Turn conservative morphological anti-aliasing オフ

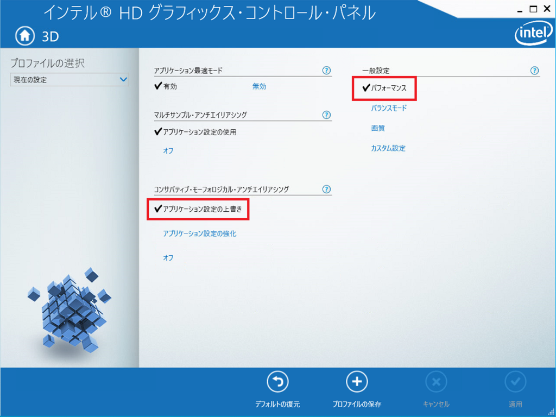click(x=168, y=258)
